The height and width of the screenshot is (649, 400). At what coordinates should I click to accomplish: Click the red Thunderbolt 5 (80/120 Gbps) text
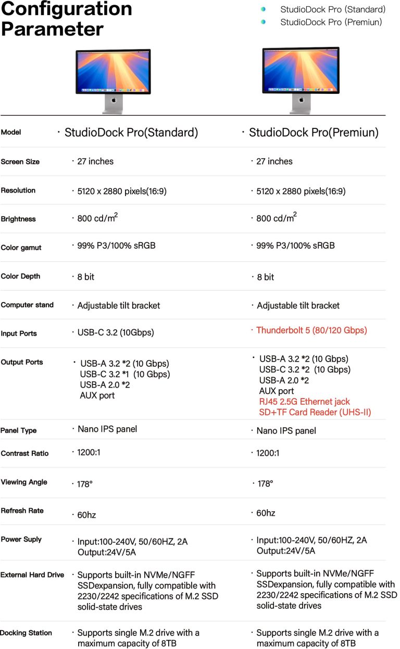tap(311, 330)
